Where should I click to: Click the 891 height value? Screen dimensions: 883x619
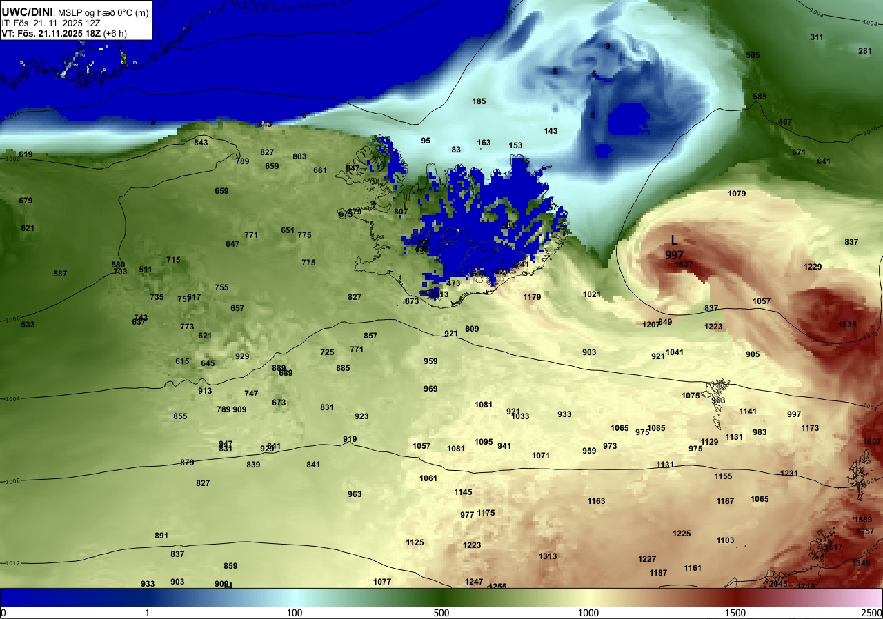[x=161, y=536]
